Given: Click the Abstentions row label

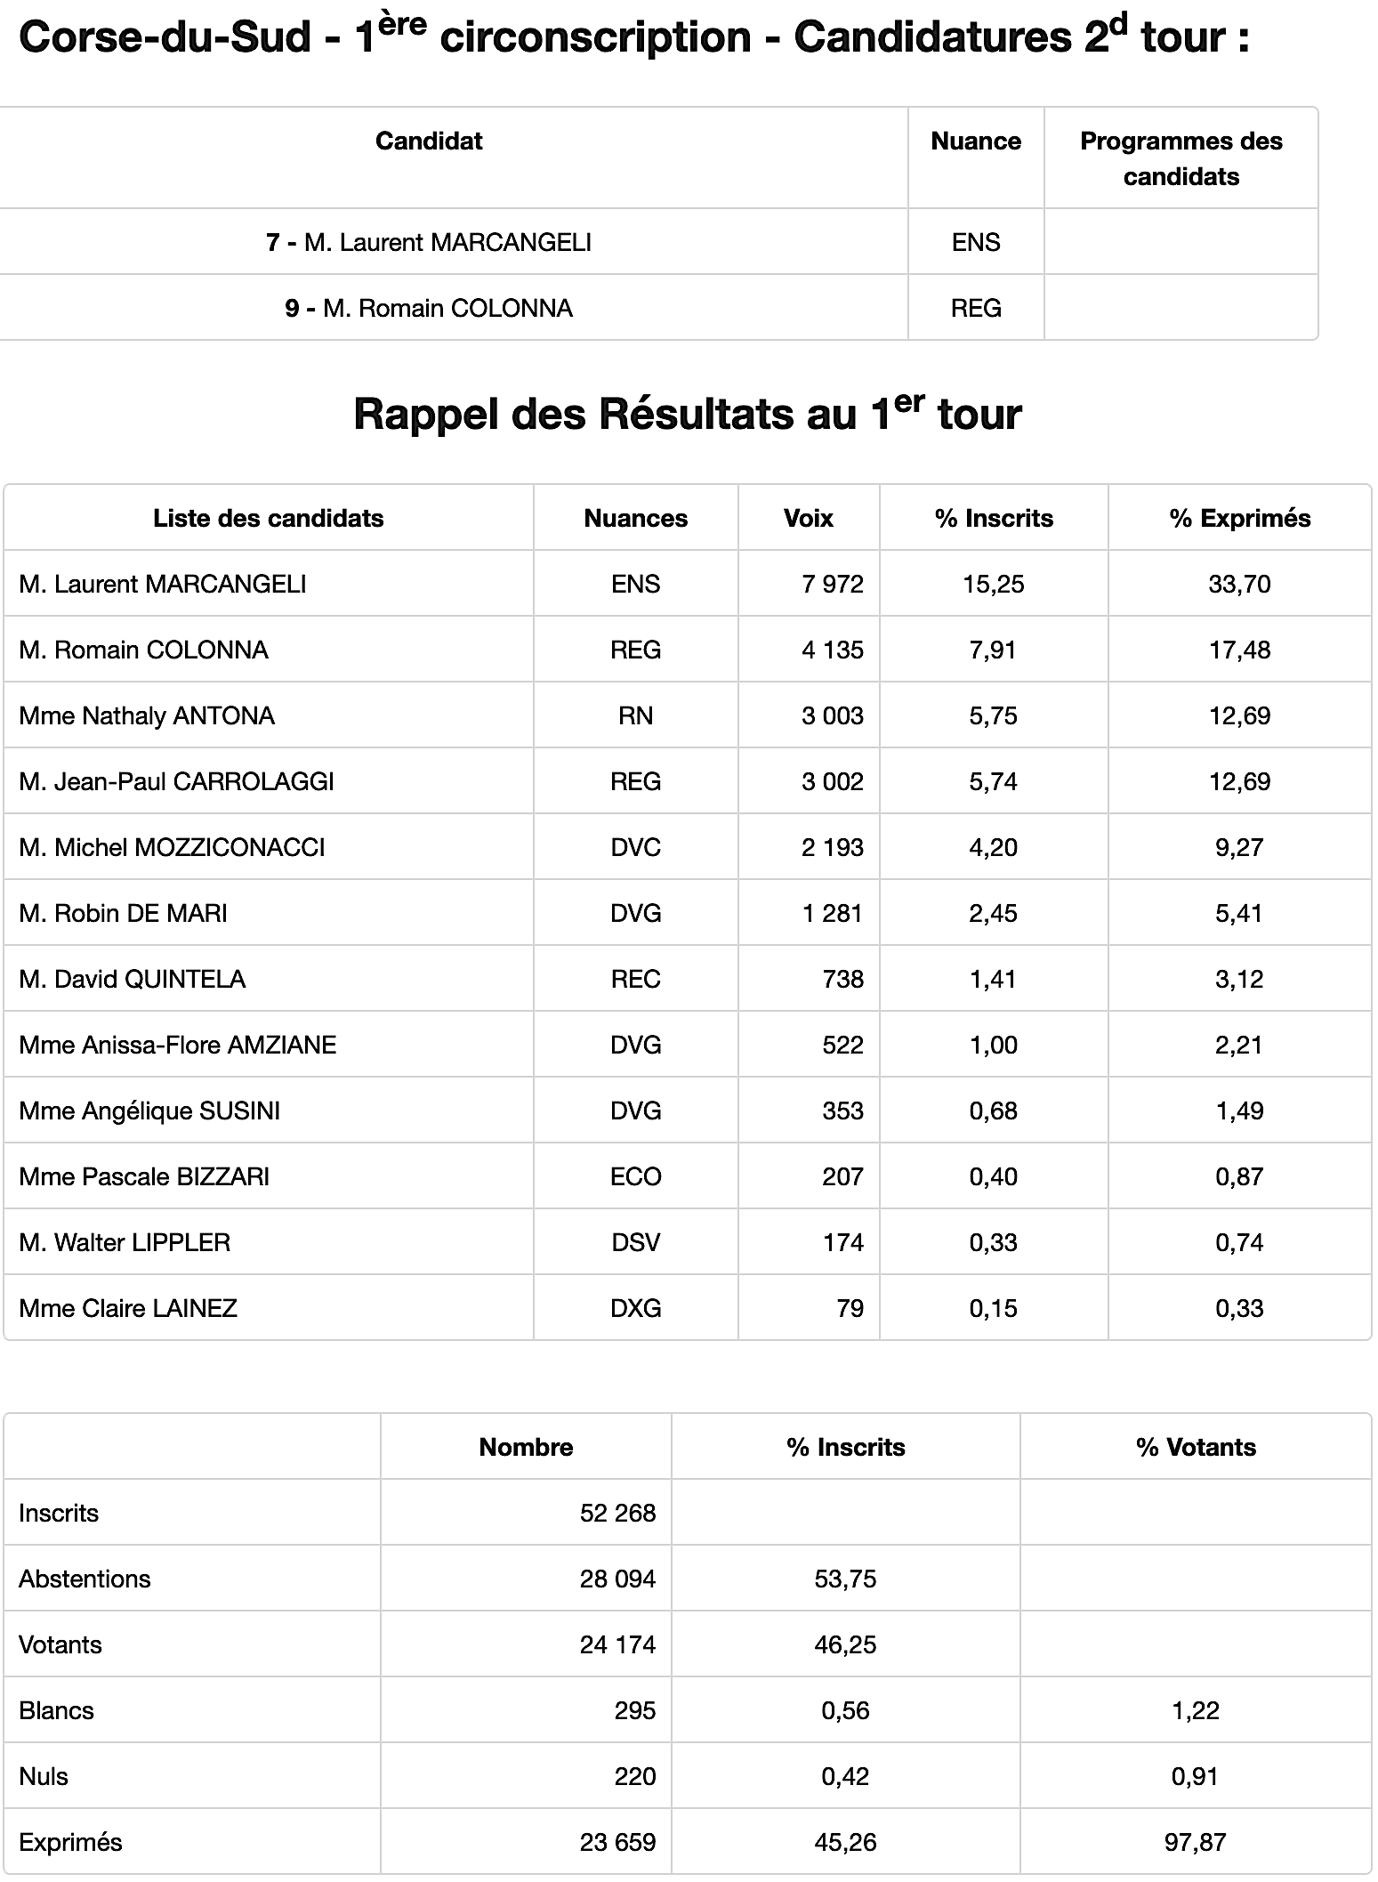Looking at the screenshot, I should pyautogui.click(x=85, y=1579).
